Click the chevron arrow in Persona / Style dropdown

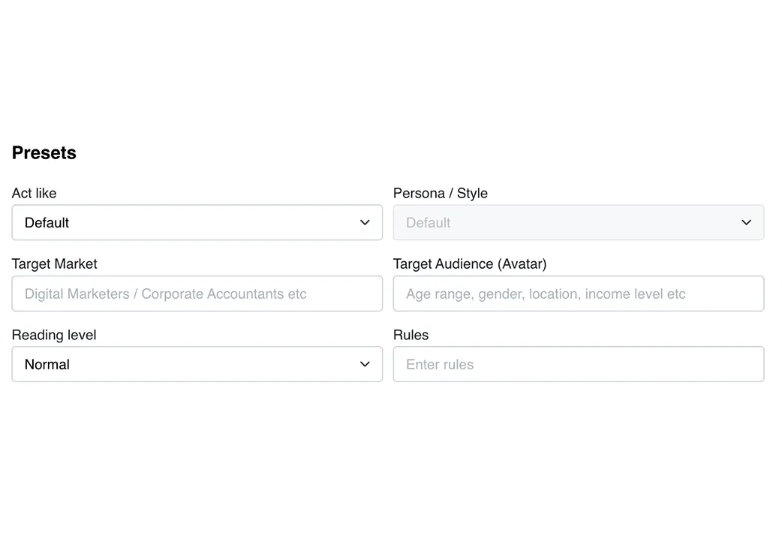pos(746,223)
